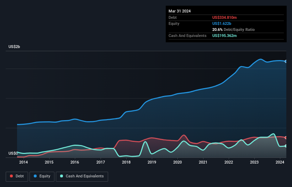Click the US$2b y-axis label
The width and height of the screenshot is (292, 187).
pyautogui.click(x=15, y=47)
